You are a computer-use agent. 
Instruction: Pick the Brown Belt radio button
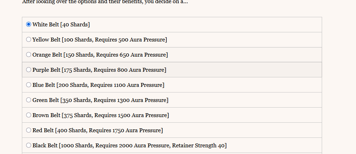29,115
